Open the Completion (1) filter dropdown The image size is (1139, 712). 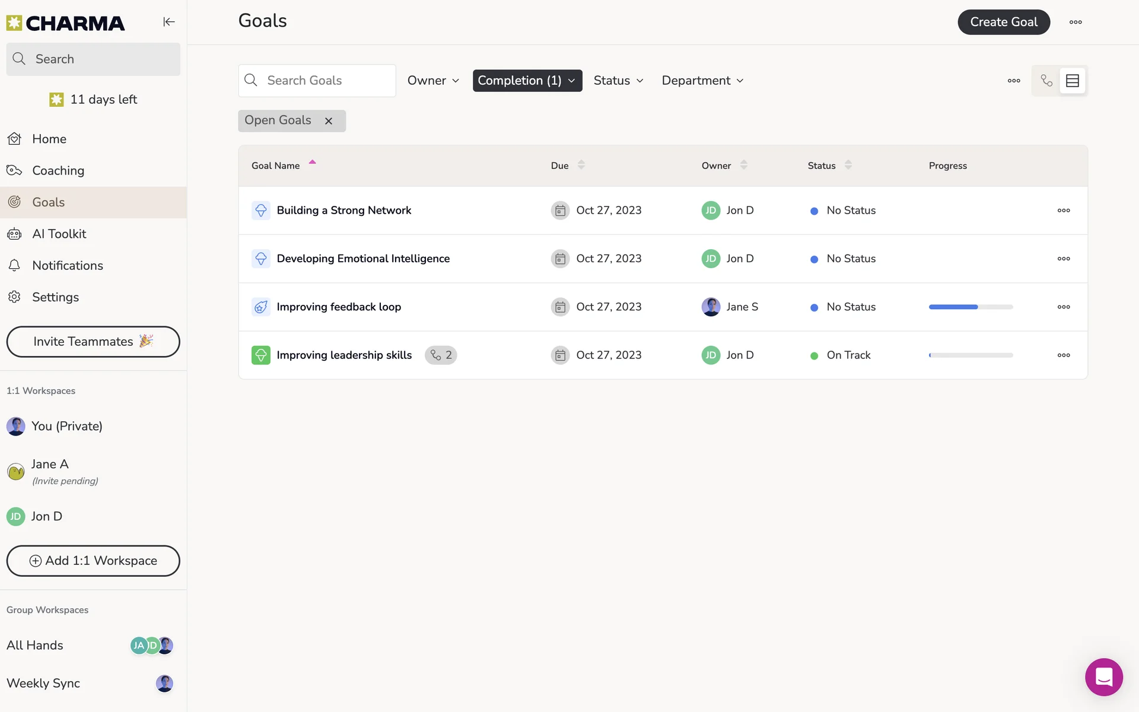pyautogui.click(x=527, y=81)
